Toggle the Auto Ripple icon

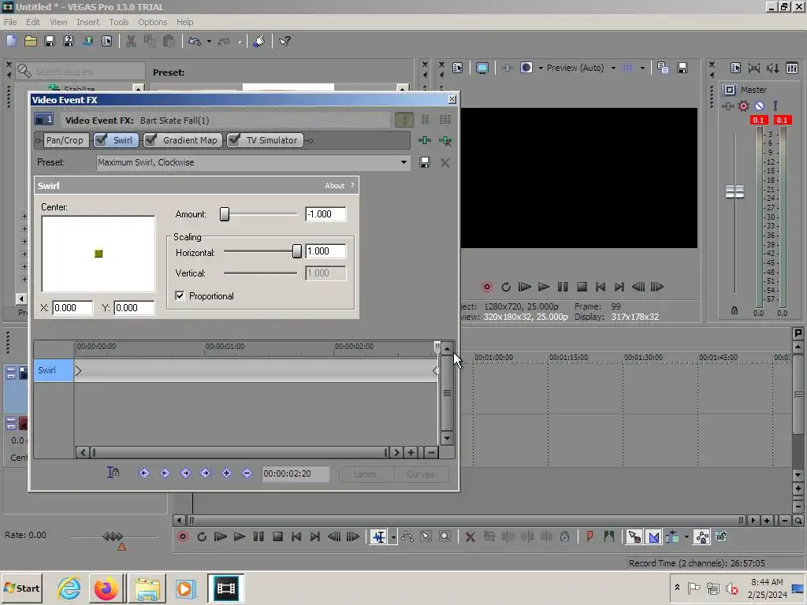(x=672, y=537)
